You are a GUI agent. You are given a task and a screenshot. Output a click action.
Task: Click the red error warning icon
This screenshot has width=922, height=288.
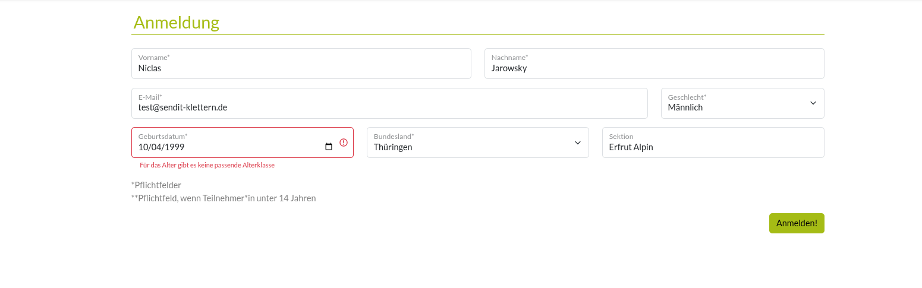(x=344, y=143)
